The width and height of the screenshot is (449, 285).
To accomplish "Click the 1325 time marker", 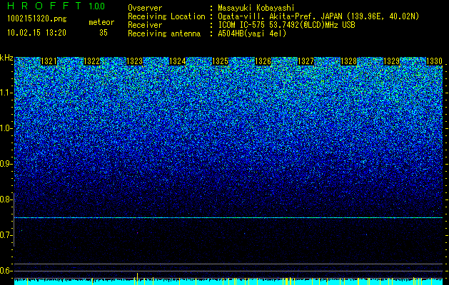I will [221, 61].
